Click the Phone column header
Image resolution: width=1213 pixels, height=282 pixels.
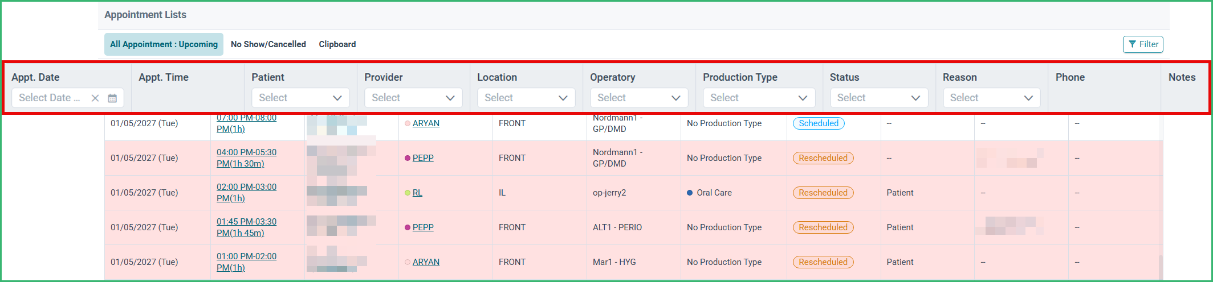[1070, 77]
